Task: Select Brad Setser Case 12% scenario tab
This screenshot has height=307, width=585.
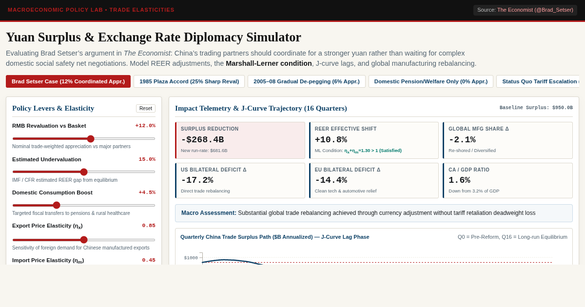Action: coord(68,81)
